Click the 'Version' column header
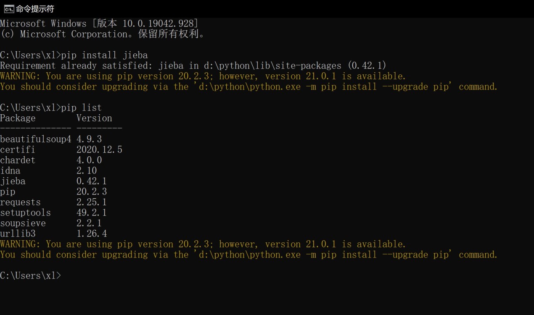This screenshot has height=315, width=534. pos(94,118)
